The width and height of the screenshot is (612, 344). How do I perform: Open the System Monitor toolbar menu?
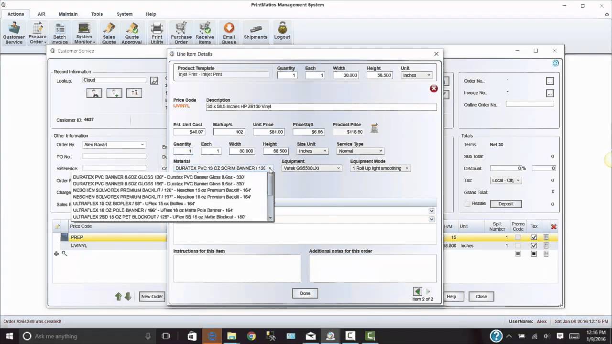pos(84,33)
